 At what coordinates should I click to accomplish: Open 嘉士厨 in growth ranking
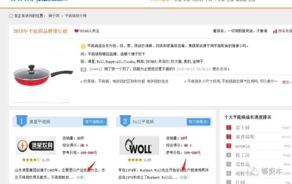[x=243, y=128]
